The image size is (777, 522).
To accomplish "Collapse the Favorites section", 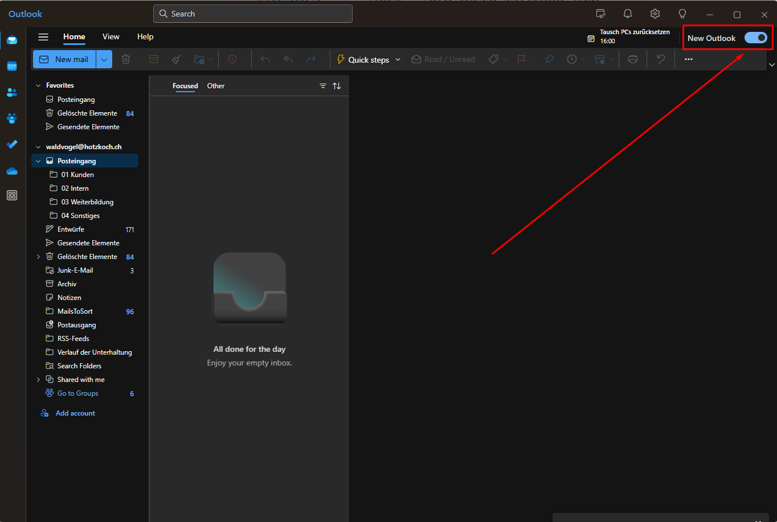I will click(38, 85).
